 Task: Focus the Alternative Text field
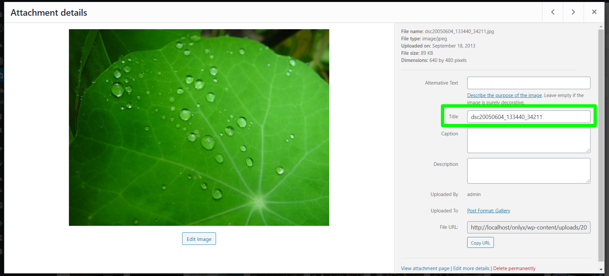(529, 83)
